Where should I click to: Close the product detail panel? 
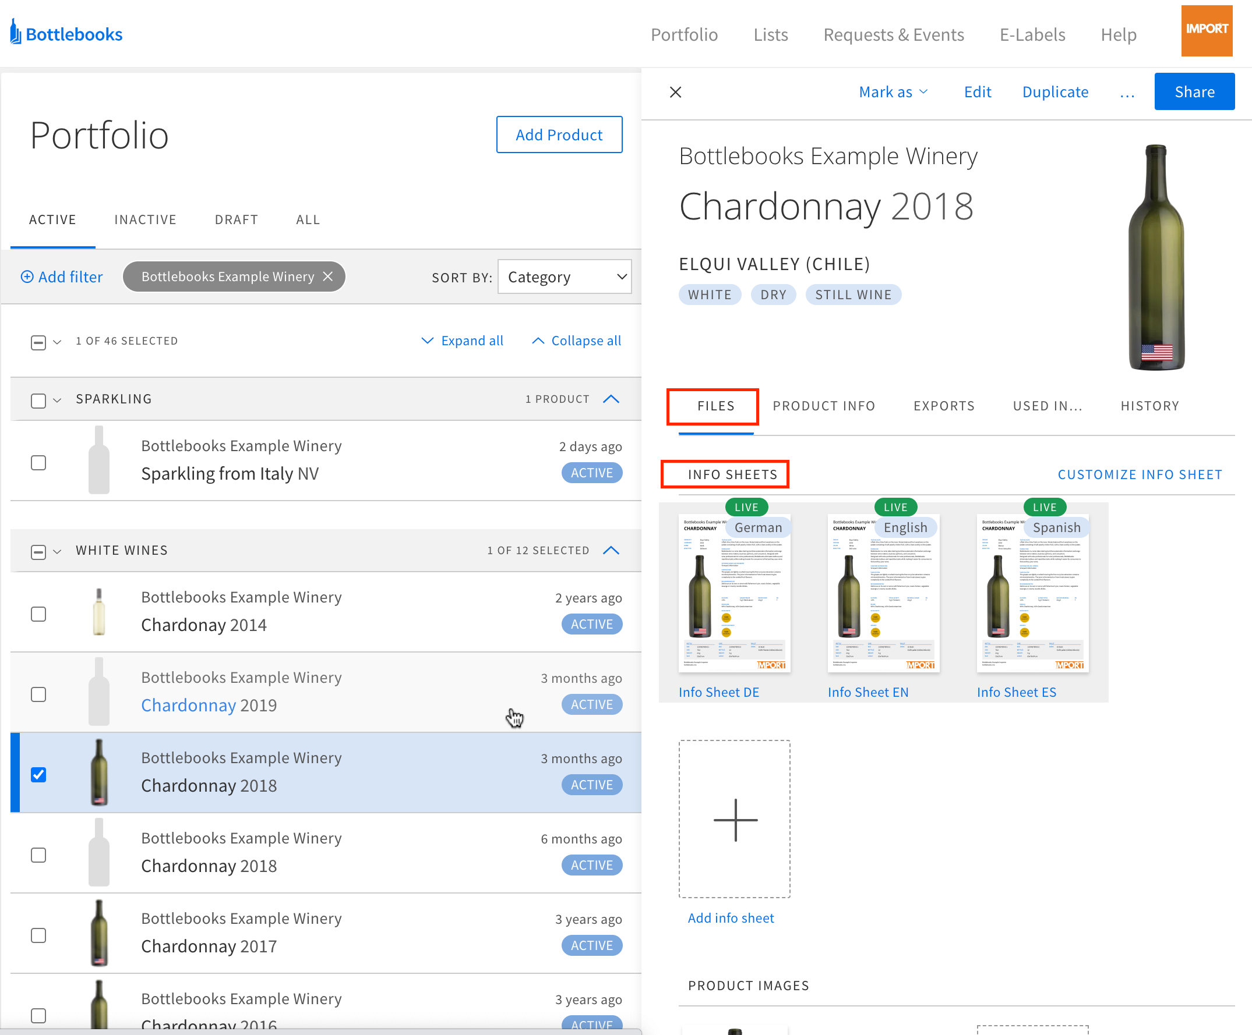coord(675,92)
